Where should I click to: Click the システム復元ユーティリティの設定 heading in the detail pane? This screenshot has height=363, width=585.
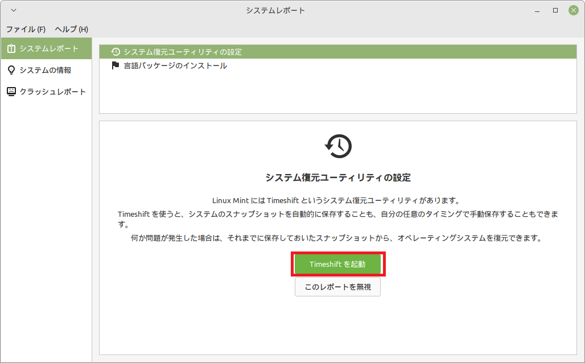point(338,178)
